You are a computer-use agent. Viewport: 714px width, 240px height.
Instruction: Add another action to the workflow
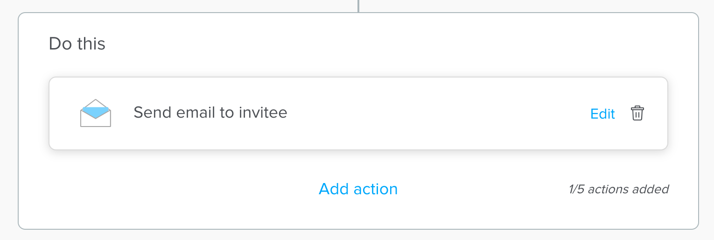tap(358, 189)
